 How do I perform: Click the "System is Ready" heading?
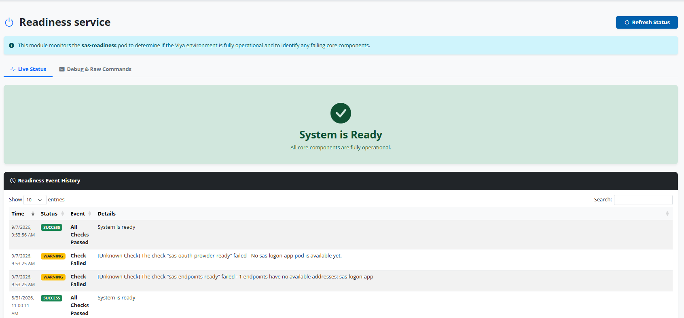click(x=341, y=135)
